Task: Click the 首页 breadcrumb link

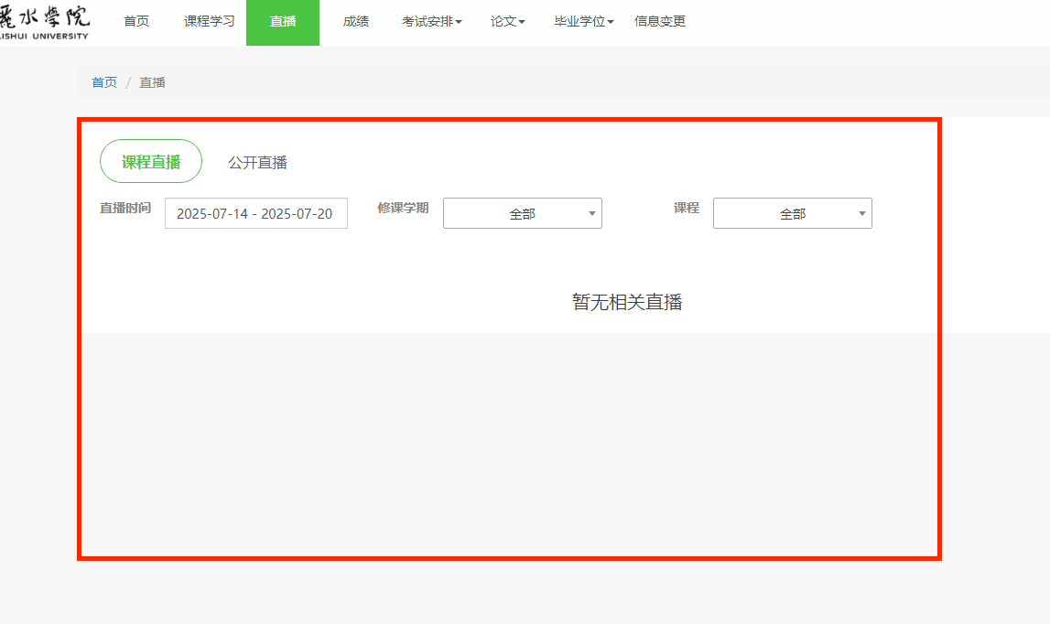Action: click(x=104, y=82)
